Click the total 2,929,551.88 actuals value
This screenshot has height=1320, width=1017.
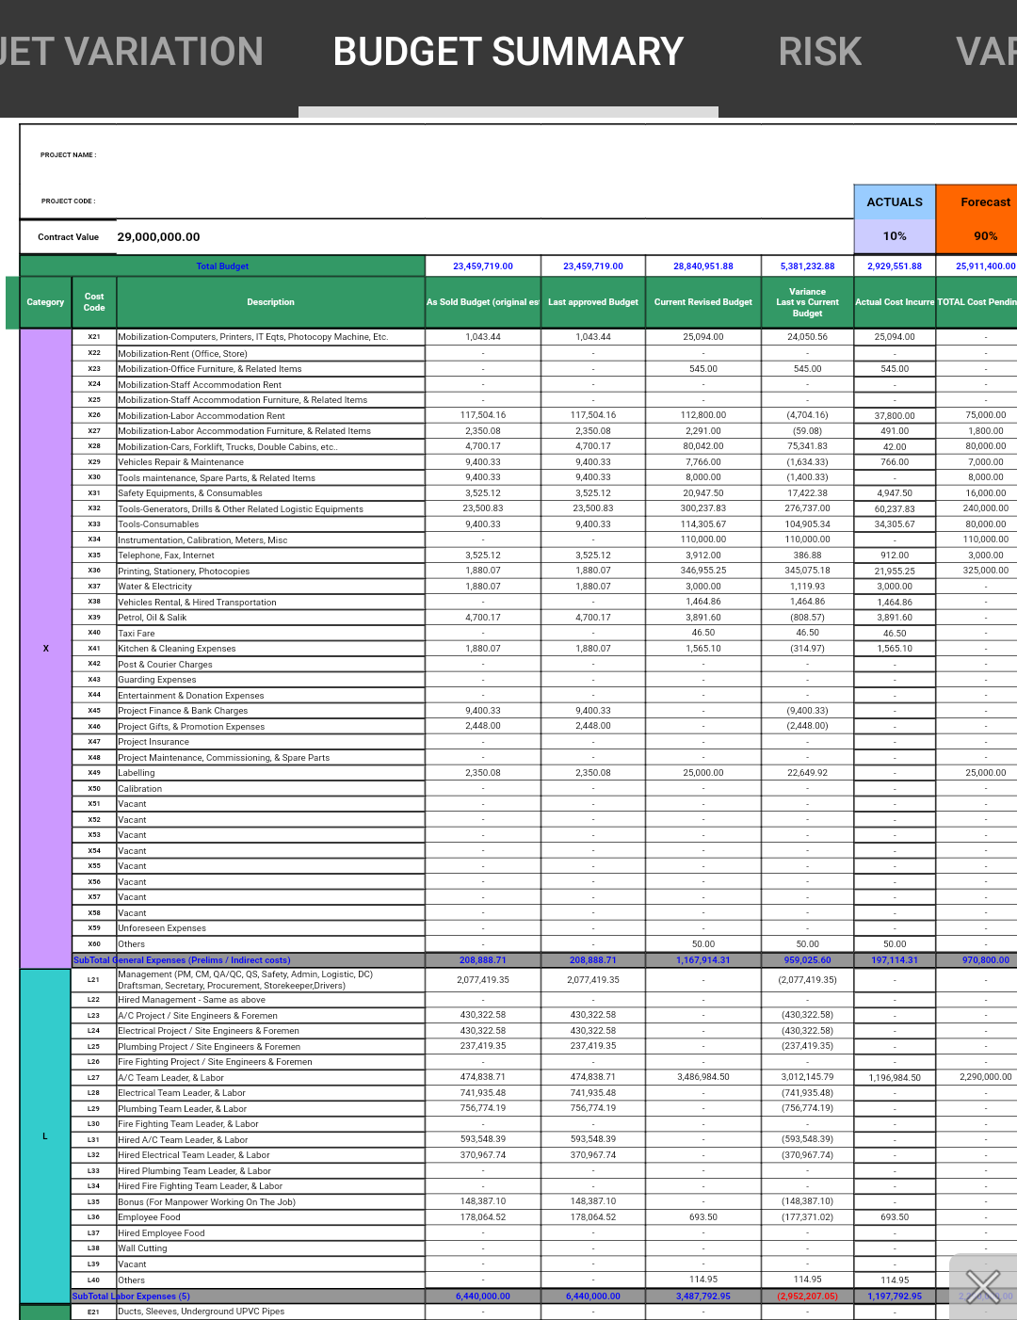[x=895, y=266]
